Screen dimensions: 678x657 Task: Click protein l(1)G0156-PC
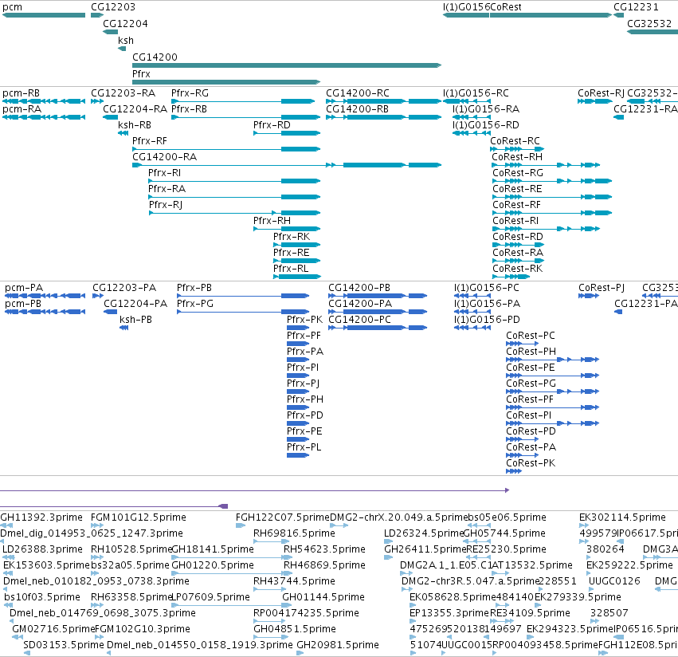pyautogui.click(x=472, y=296)
